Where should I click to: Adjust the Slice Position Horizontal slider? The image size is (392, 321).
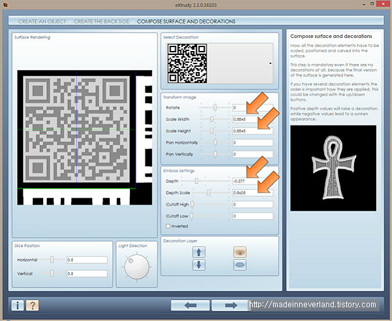pyautogui.click(x=52, y=260)
